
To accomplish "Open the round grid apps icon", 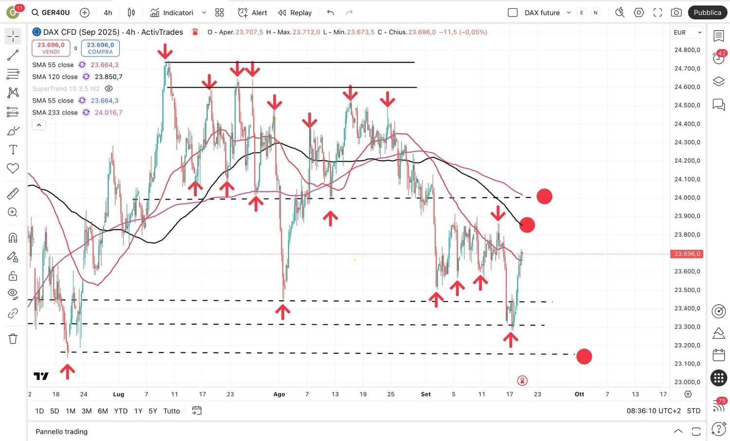I will tap(719, 378).
